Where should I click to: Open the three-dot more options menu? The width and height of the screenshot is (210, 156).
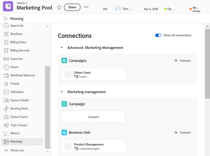coord(86,7)
